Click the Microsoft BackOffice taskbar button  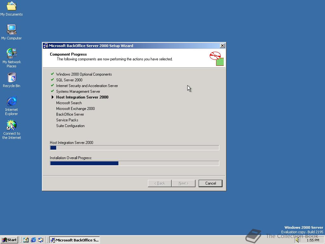pos(75,240)
